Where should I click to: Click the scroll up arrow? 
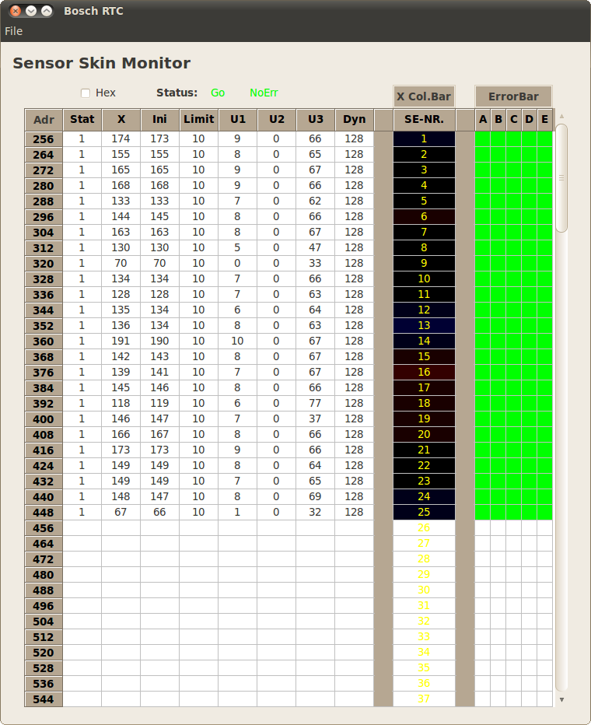561,117
